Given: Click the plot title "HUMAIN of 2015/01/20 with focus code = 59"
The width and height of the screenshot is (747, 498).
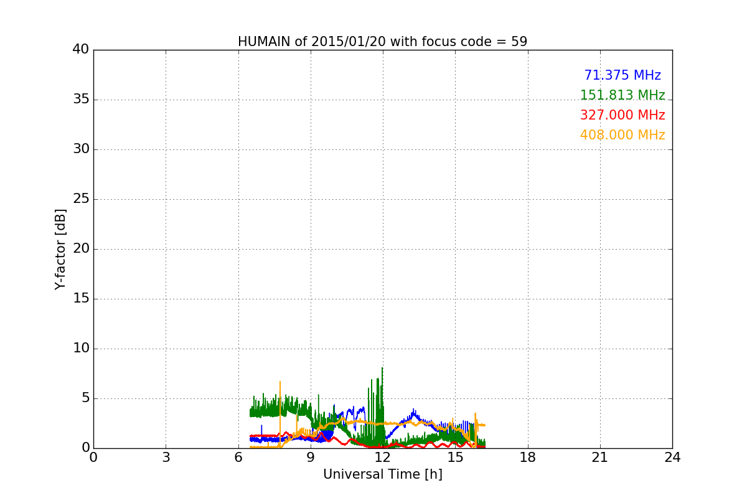Looking at the screenshot, I should (x=382, y=42).
